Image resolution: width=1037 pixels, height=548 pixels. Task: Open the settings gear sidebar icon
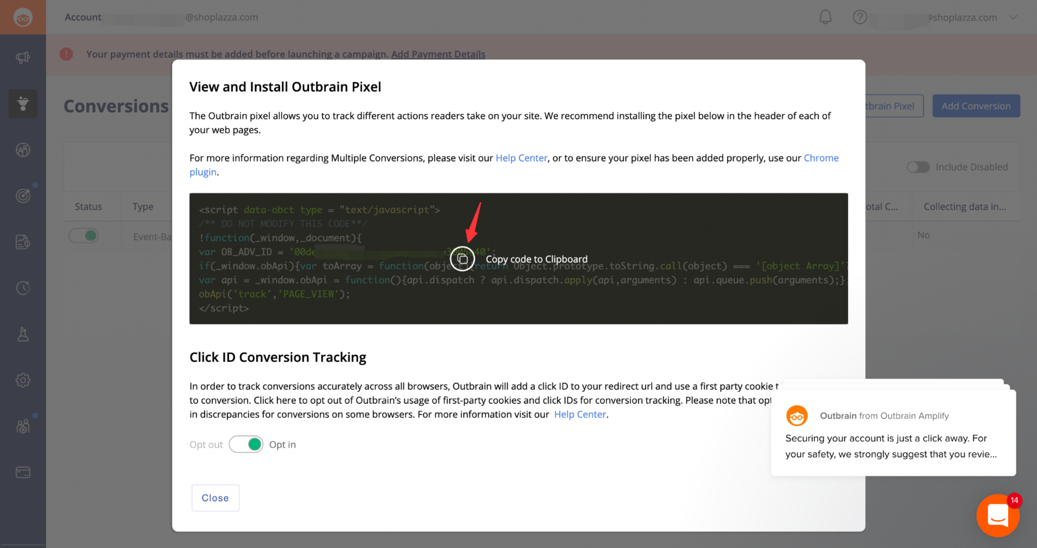coord(23,380)
